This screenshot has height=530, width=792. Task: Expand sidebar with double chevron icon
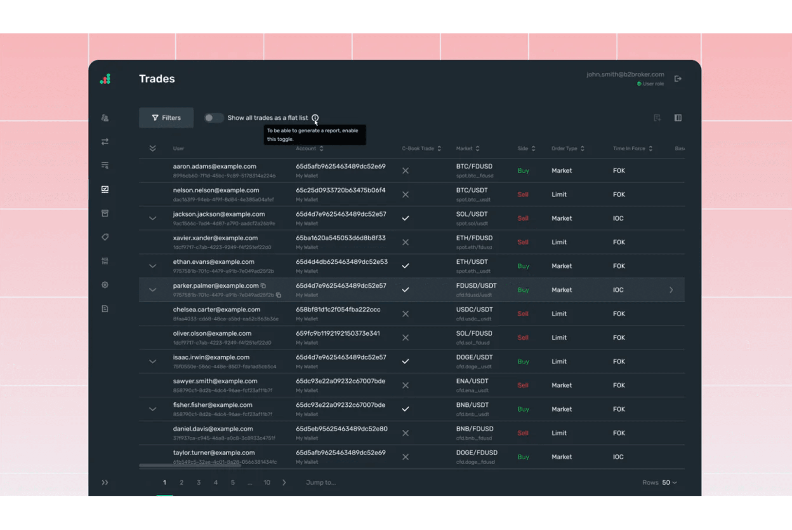coord(105,482)
